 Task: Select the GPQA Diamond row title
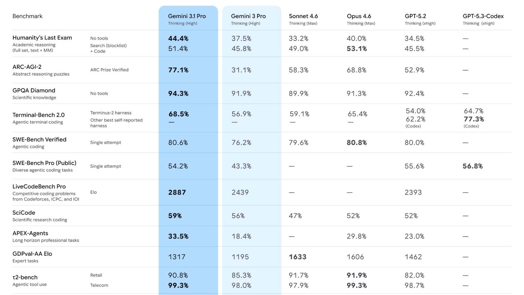click(x=34, y=90)
